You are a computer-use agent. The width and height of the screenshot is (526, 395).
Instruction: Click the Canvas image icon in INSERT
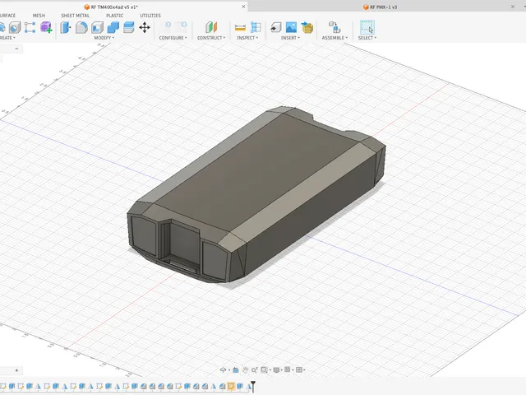291,27
